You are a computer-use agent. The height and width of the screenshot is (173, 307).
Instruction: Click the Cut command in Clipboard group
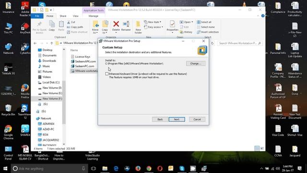(71, 22)
